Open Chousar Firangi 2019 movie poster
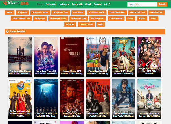The width and height of the screenshot is (171, 124). 72,57
